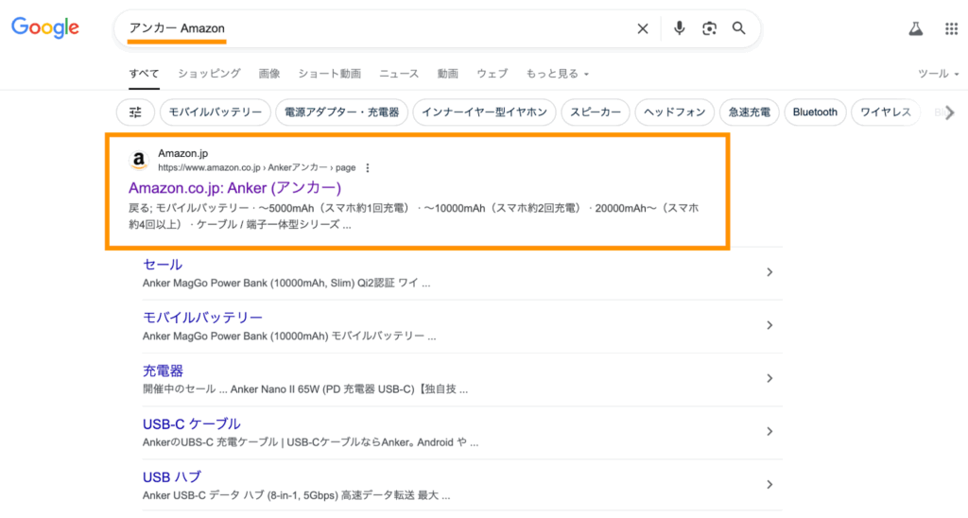Click the amazon.co.jp result URL text
Screen dimensions: 968x518
257,168
